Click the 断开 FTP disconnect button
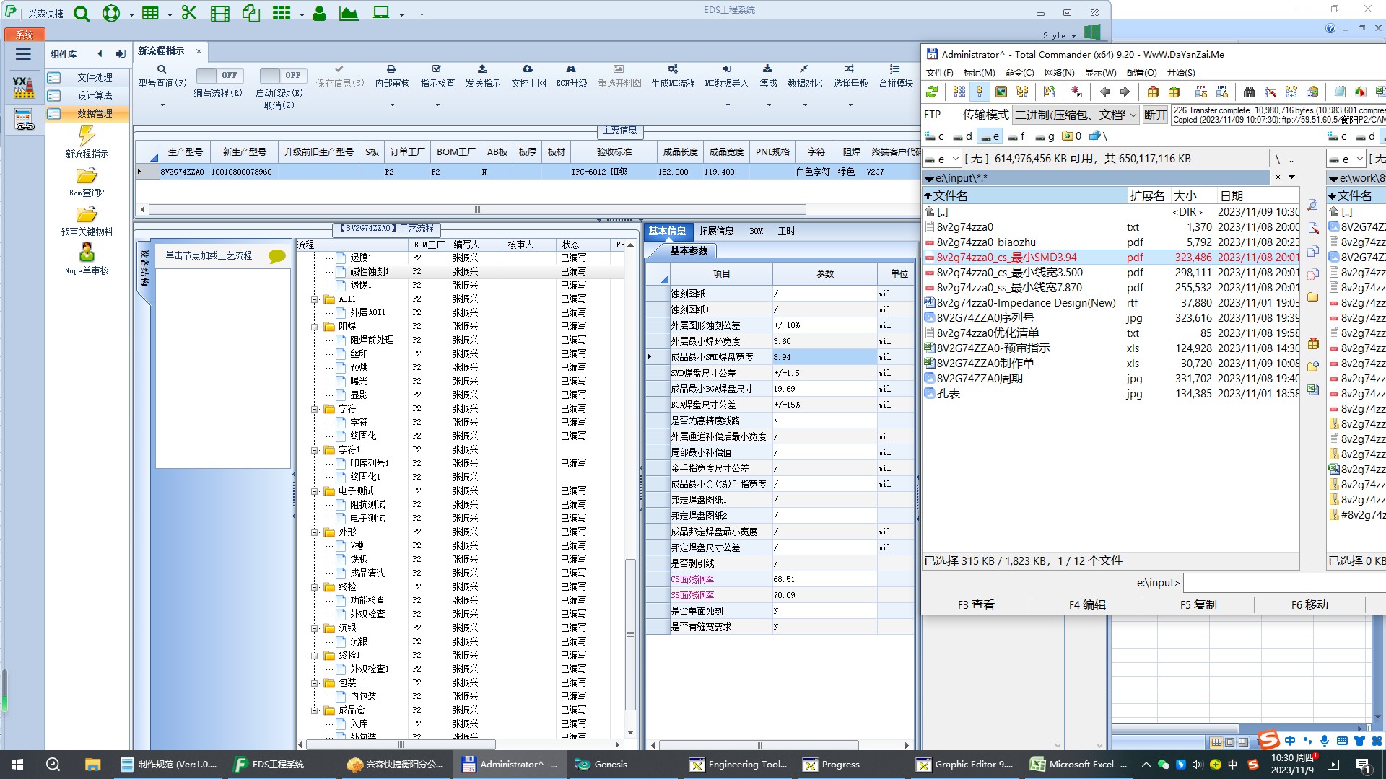The image size is (1386, 779). pyautogui.click(x=1155, y=115)
